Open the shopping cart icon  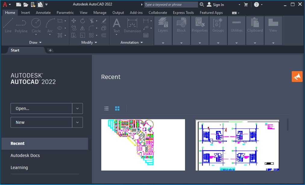click(x=246, y=5)
